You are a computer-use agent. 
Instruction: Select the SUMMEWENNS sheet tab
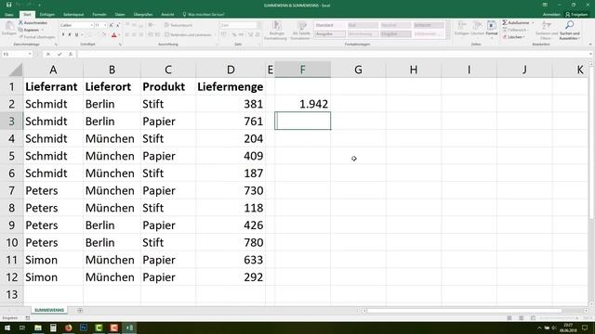[49, 310]
